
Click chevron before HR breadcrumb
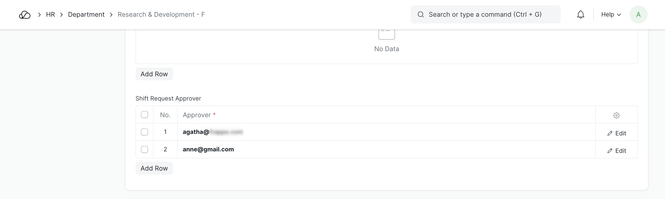pos(39,15)
